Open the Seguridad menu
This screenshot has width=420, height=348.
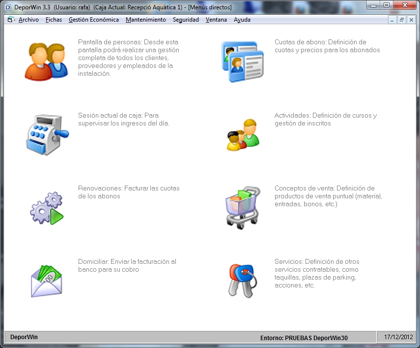pos(186,20)
